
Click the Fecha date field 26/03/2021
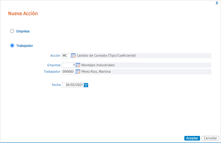(73, 85)
